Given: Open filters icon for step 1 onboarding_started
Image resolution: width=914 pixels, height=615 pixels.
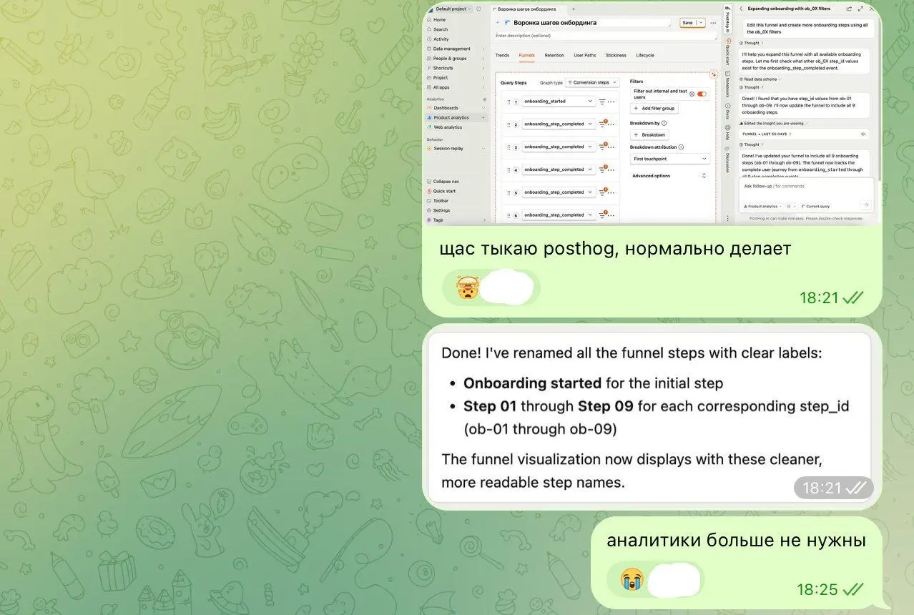Looking at the screenshot, I should 602,102.
